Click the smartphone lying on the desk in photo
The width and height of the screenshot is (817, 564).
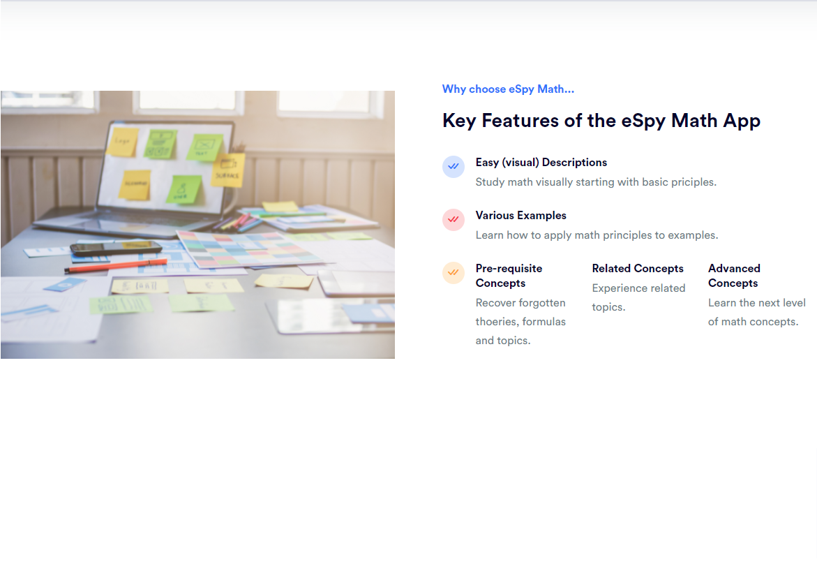coord(116,248)
